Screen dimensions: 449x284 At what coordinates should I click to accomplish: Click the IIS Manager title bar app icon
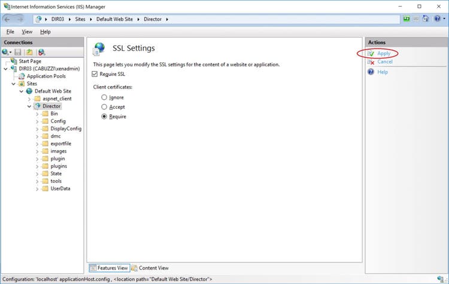pyautogui.click(x=7, y=7)
